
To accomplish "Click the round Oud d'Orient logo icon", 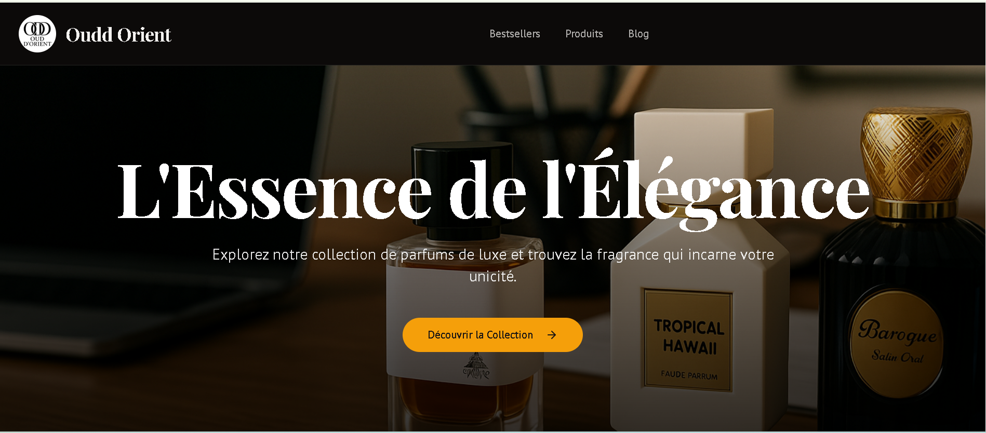I will pyautogui.click(x=37, y=34).
